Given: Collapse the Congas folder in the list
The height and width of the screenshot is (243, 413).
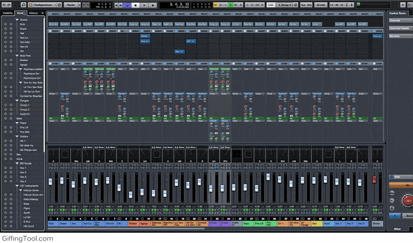Looking at the screenshot, I should (17, 101).
